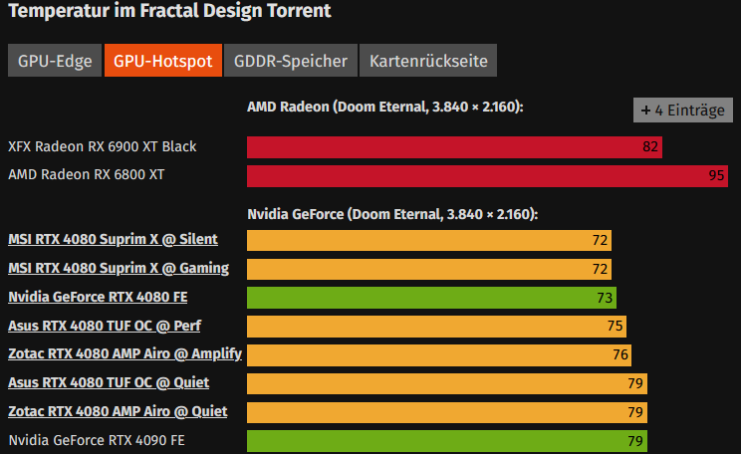Click the MSI Suprim X @ Gaming bar
The width and height of the screenshot is (741, 454).
click(429, 269)
